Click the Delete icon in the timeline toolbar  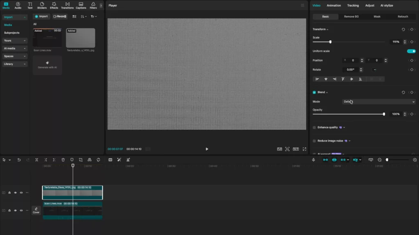63,160
